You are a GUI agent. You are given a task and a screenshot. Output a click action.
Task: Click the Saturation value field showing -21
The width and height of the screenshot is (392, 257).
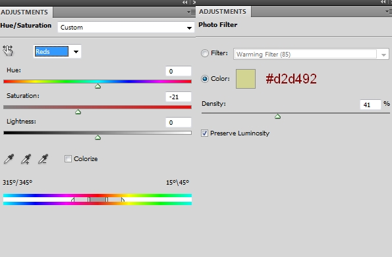coord(179,97)
